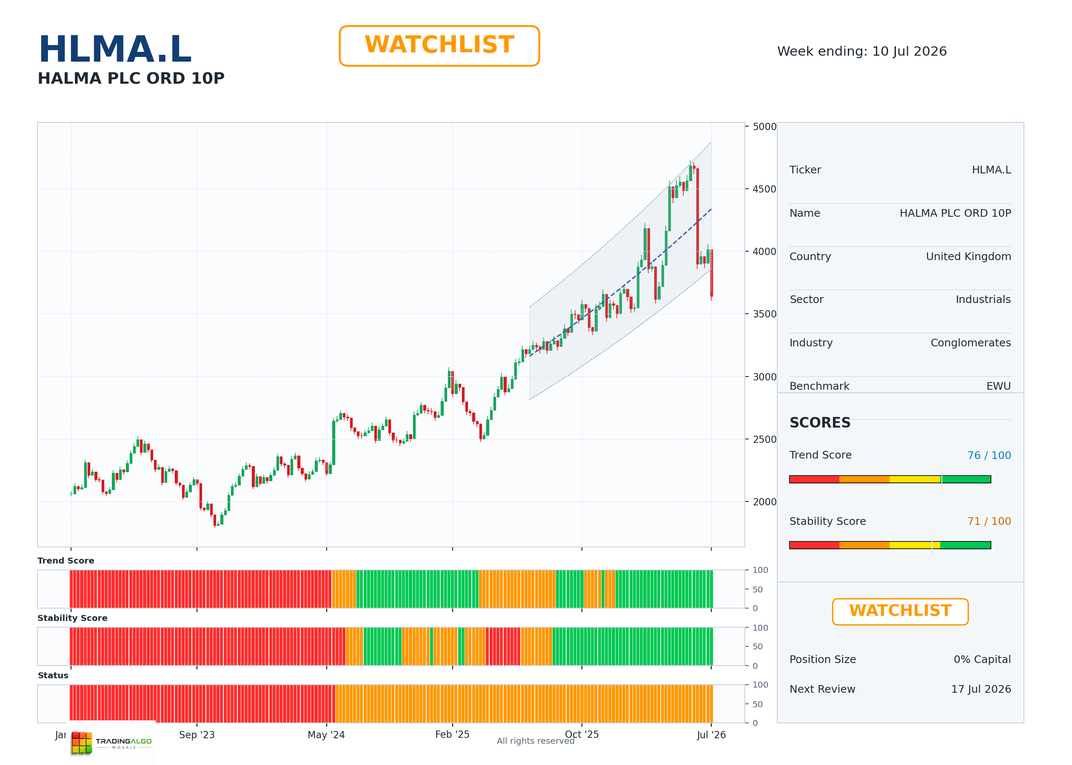
Task: Click the Sep '23 date axis label
Action: tap(197, 735)
